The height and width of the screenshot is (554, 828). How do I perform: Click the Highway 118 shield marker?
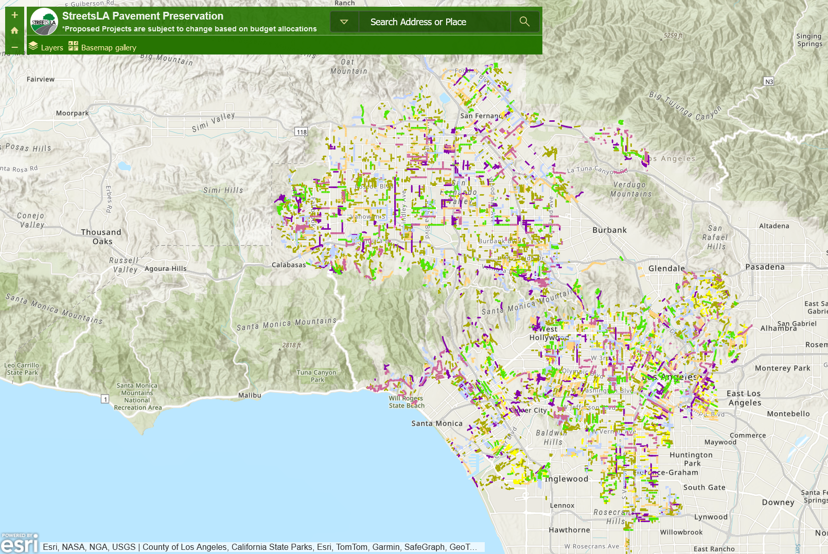[x=302, y=132]
